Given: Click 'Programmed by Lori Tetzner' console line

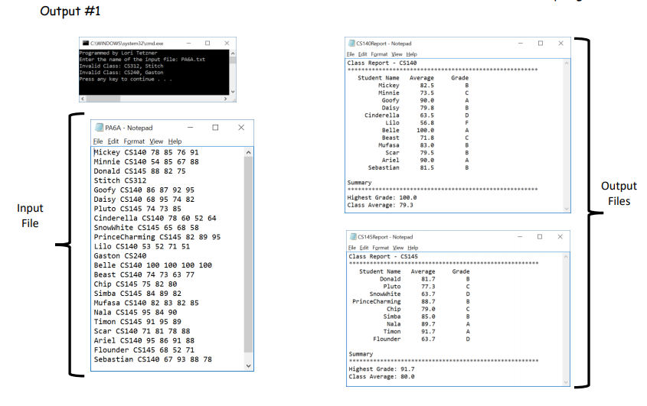Looking at the screenshot, I should click(118, 53).
